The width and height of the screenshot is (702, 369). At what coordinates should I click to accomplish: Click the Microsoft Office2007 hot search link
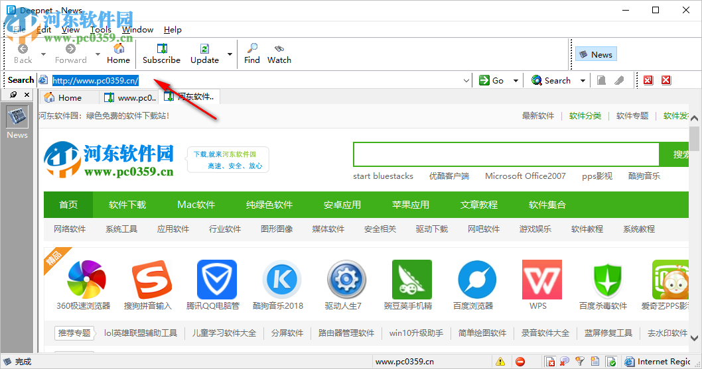click(x=525, y=176)
